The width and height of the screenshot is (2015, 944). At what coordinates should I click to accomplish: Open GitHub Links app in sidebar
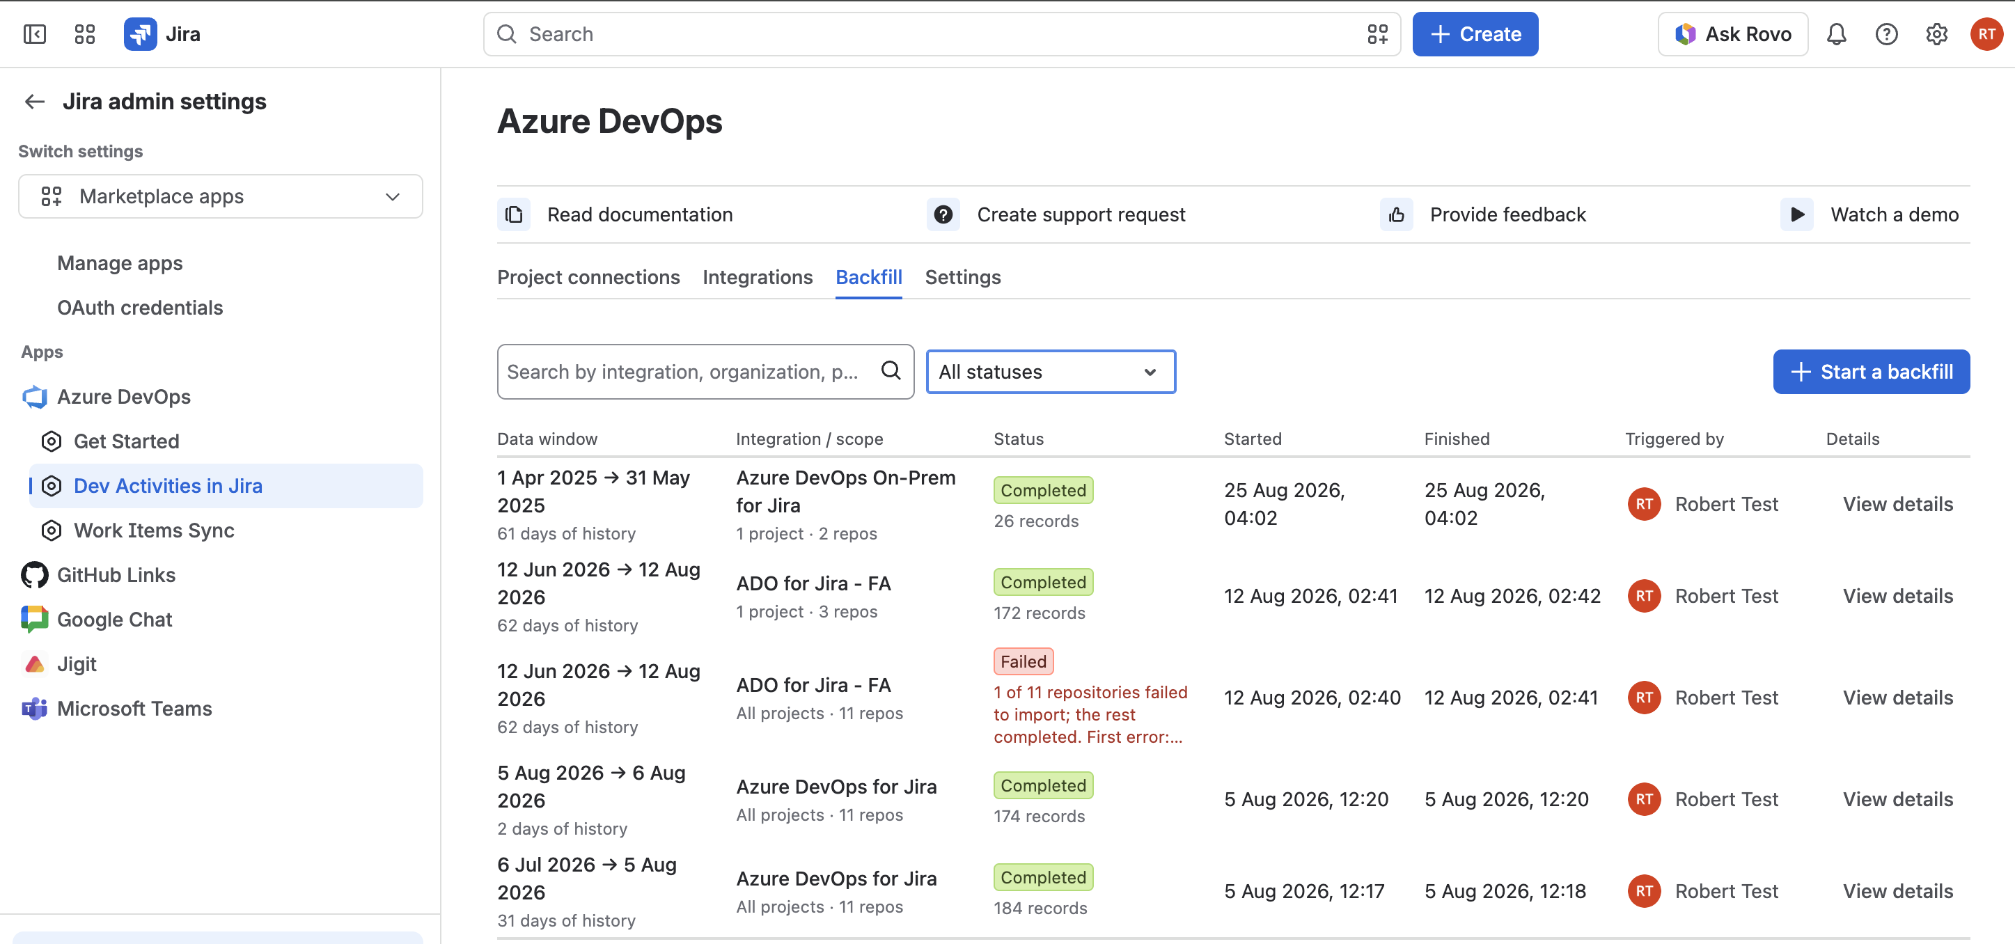tap(116, 576)
